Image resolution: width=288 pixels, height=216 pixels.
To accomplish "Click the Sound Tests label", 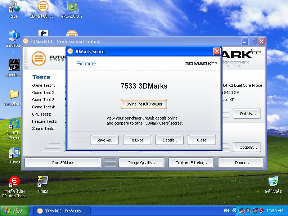I will [x=44, y=129].
